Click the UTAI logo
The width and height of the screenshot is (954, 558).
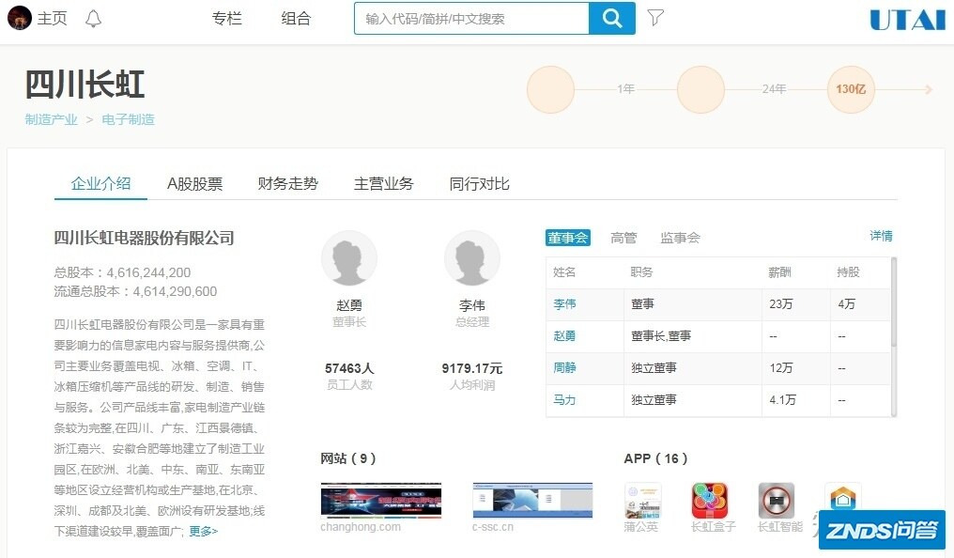point(907,20)
